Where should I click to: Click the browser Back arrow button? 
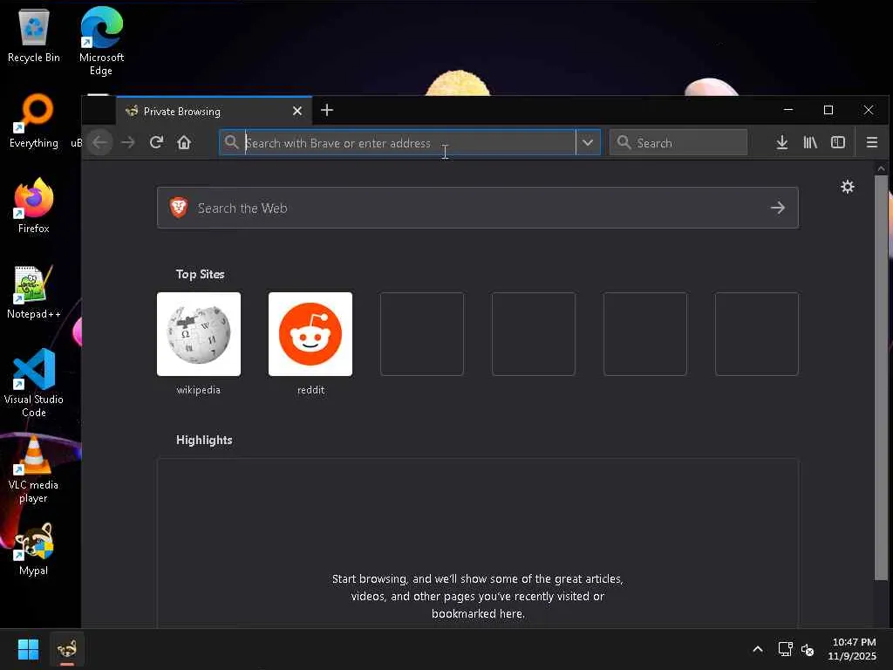tap(100, 142)
